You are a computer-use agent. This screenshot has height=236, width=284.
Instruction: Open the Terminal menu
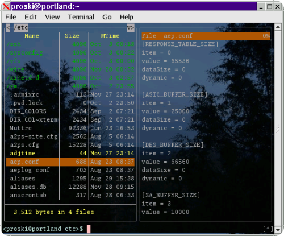click(81, 17)
